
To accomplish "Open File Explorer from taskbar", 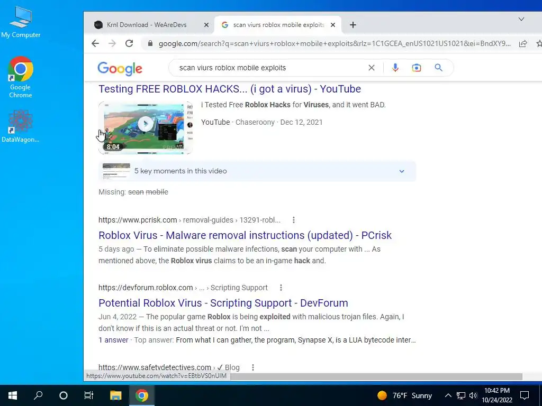I will (x=116, y=395).
